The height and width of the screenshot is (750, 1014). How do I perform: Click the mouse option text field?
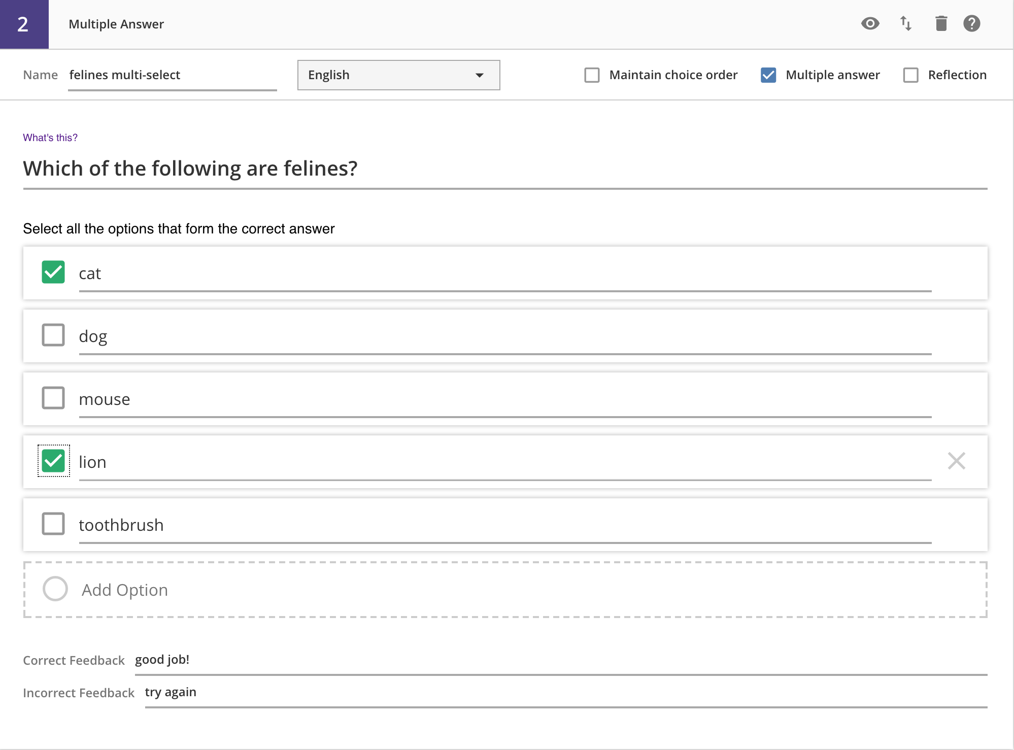tap(505, 399)
